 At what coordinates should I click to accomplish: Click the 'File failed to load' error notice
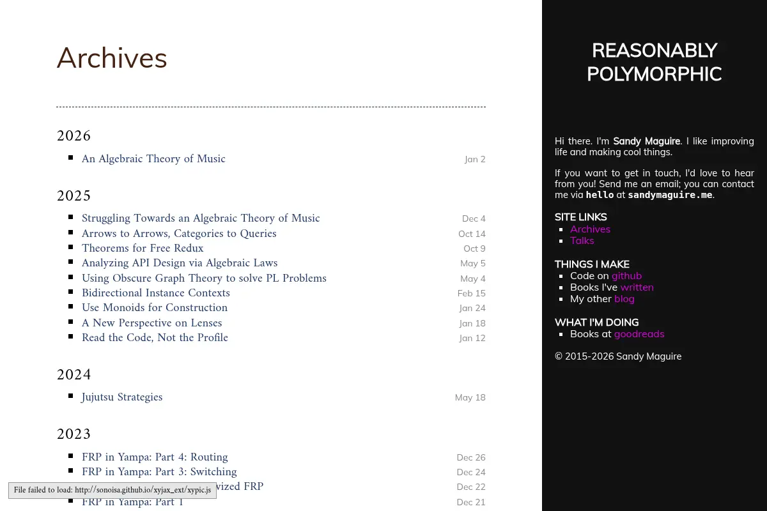(x=112, y=491)
